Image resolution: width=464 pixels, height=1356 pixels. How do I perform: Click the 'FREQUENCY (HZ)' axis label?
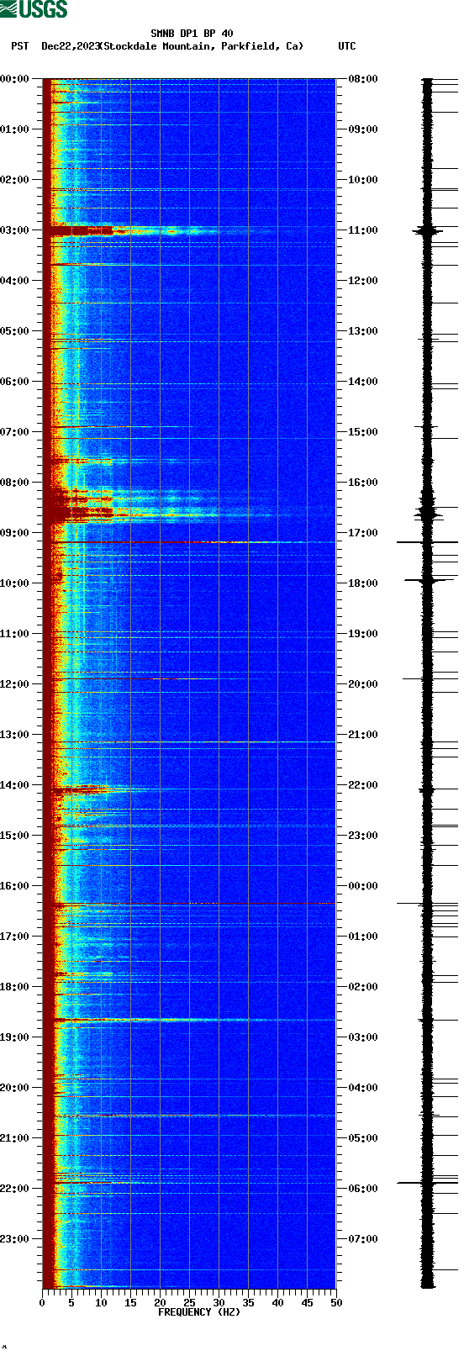(199, 1312)
